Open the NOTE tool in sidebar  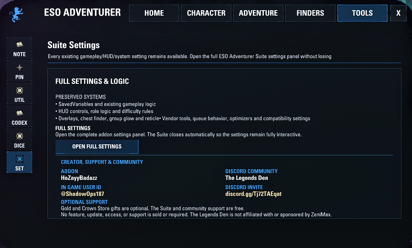coord(19,48)
